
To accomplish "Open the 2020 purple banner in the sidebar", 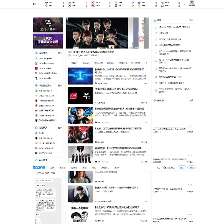I will (48, 41).
